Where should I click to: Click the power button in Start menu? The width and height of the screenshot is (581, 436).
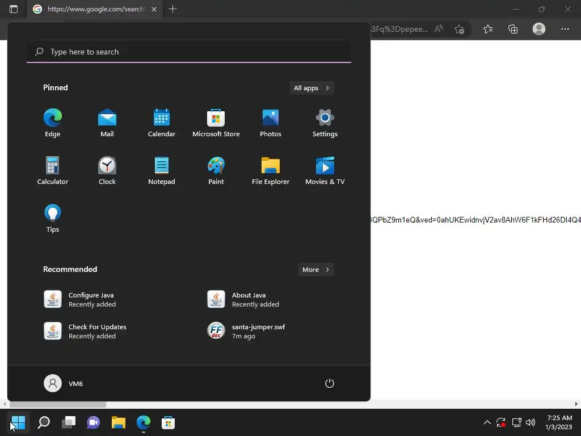(330, 383)
